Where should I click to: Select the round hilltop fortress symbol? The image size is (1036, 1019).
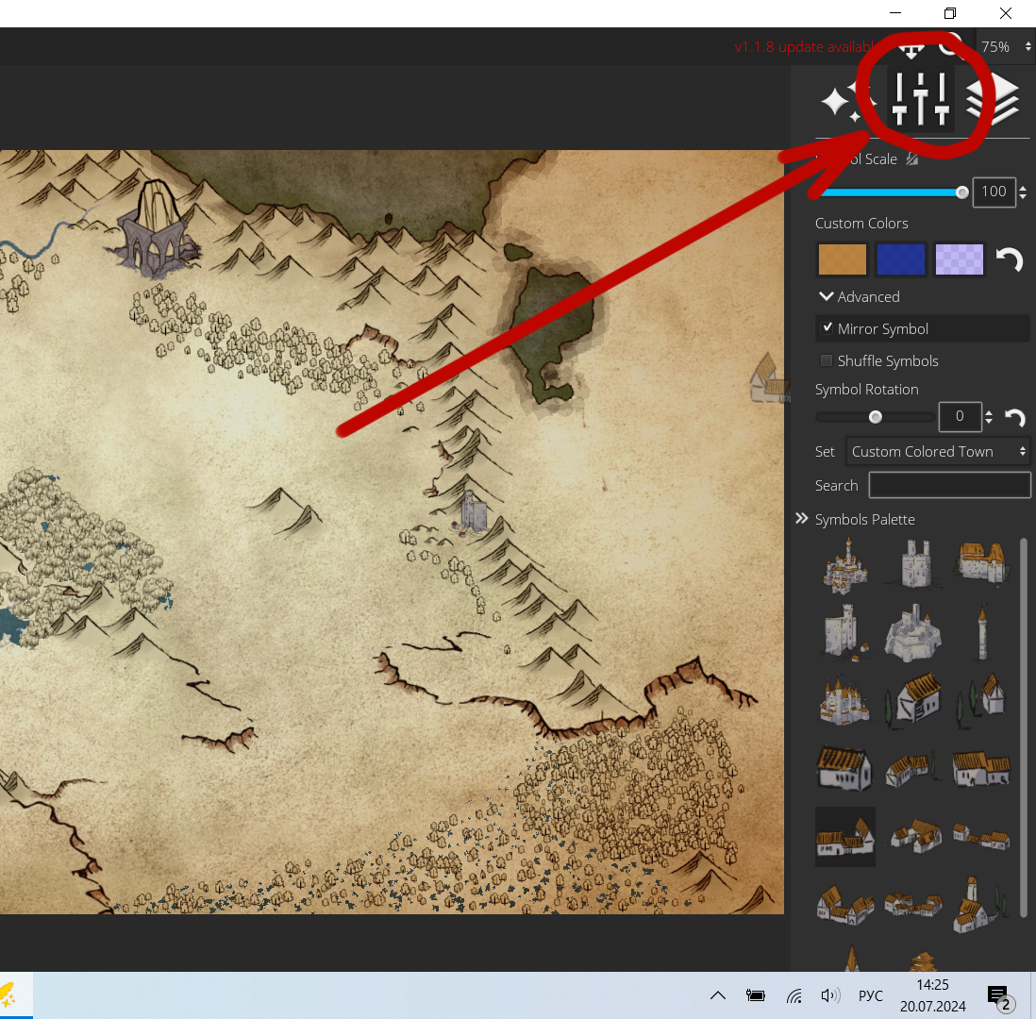coord(913,632)
